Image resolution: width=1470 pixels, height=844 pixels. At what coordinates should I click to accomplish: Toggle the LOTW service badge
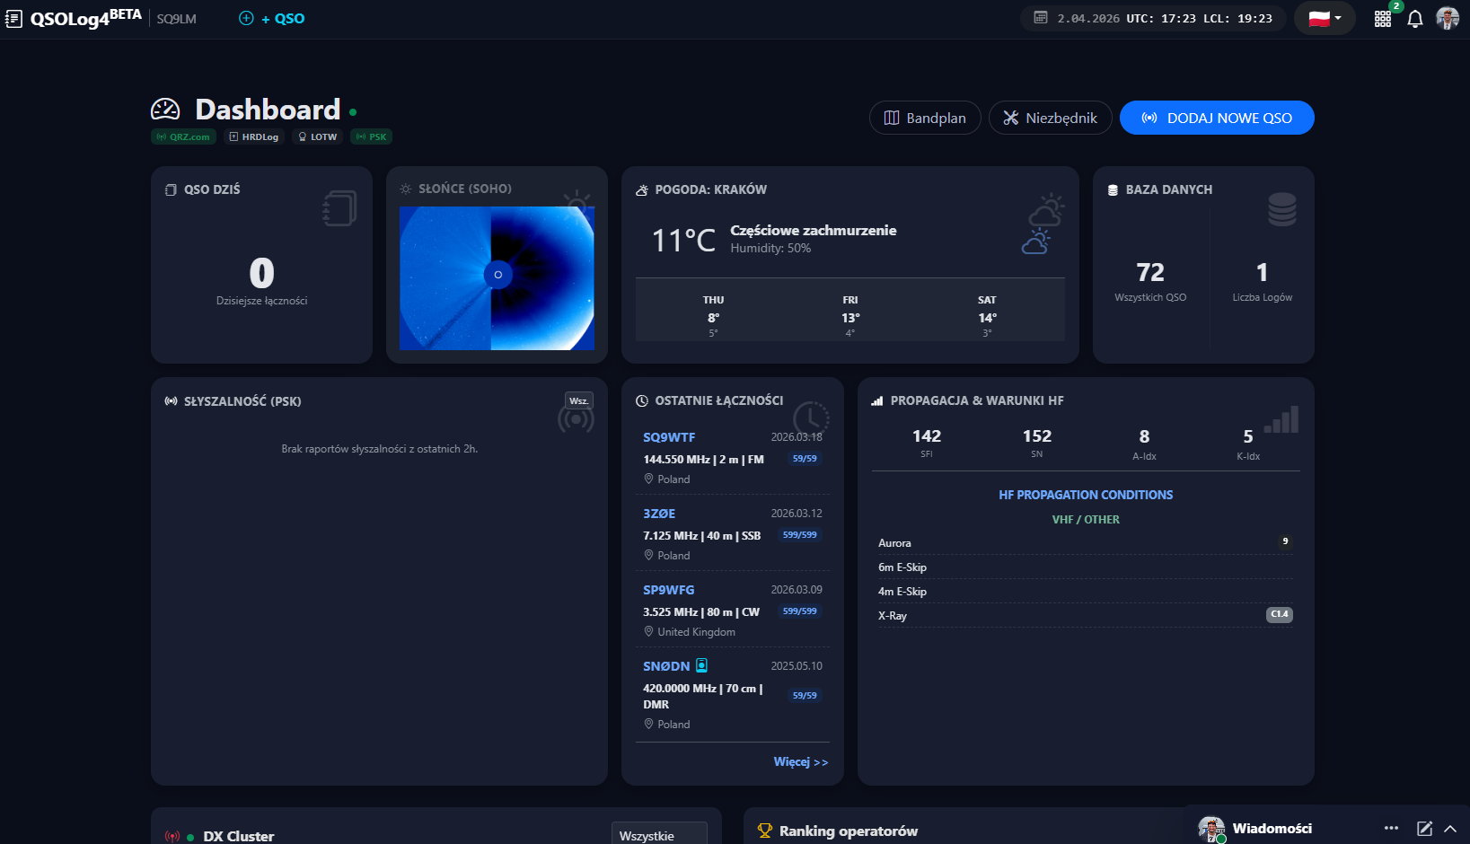pos(318,137)
